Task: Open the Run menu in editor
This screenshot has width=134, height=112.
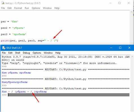Action: point(27,8)
